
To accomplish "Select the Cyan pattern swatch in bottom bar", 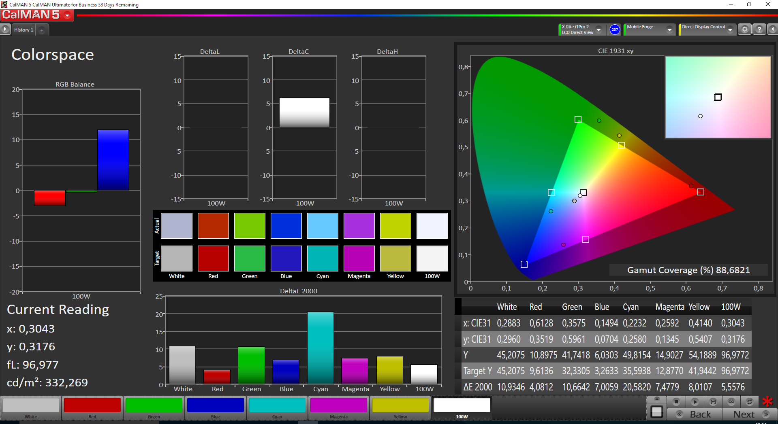I will 277,408.
